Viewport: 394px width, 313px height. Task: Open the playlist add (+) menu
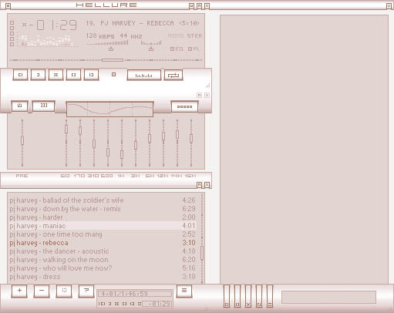tap(19, 291)
